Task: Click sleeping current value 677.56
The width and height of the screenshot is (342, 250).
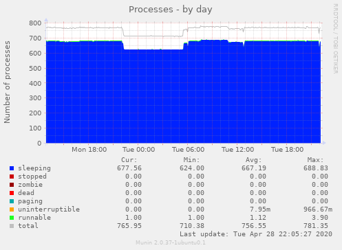Action: coord(129,168)
